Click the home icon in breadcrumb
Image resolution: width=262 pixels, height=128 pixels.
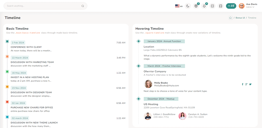click(230, 18)
